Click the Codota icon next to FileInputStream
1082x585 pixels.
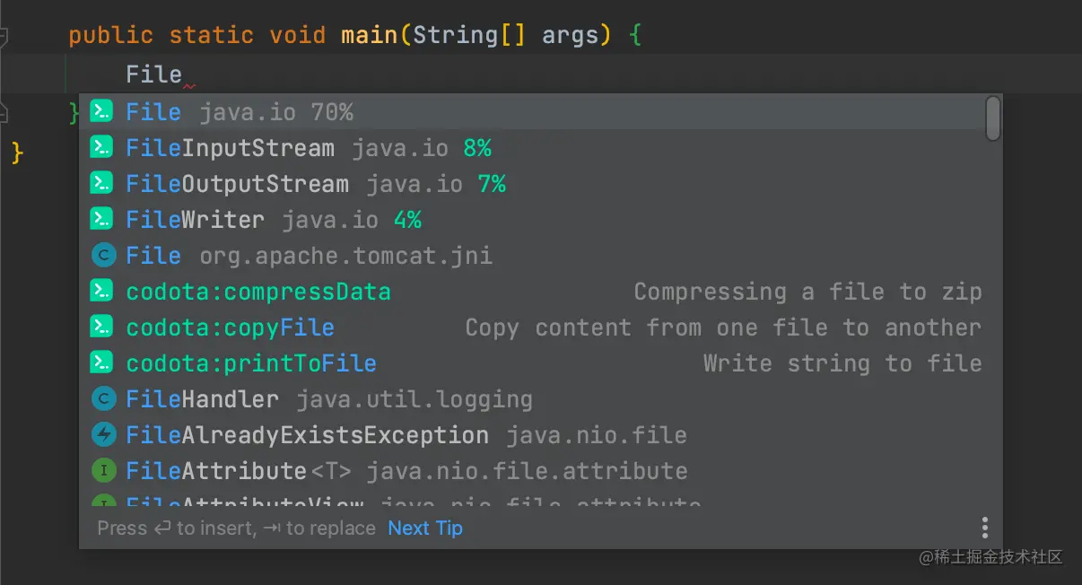click(102, 147)
